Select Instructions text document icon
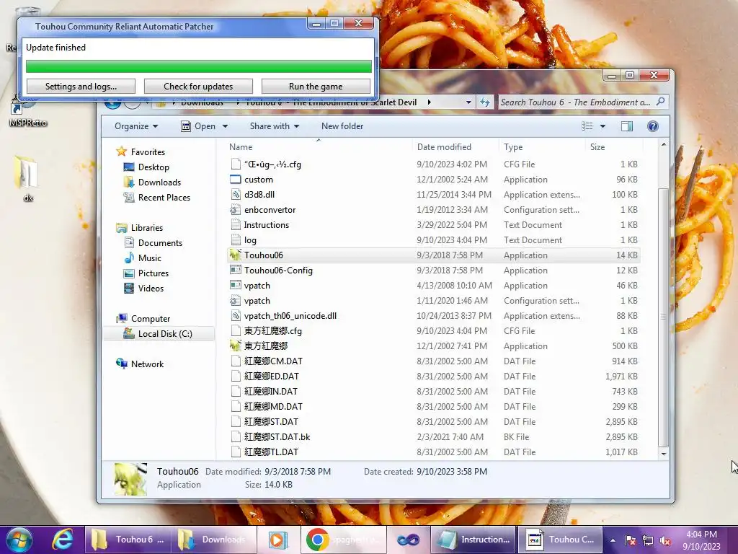The image size is (738, 554). click(236, 225)
